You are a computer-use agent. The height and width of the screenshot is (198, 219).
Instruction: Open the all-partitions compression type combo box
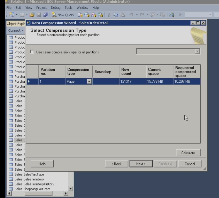(168, 51)
